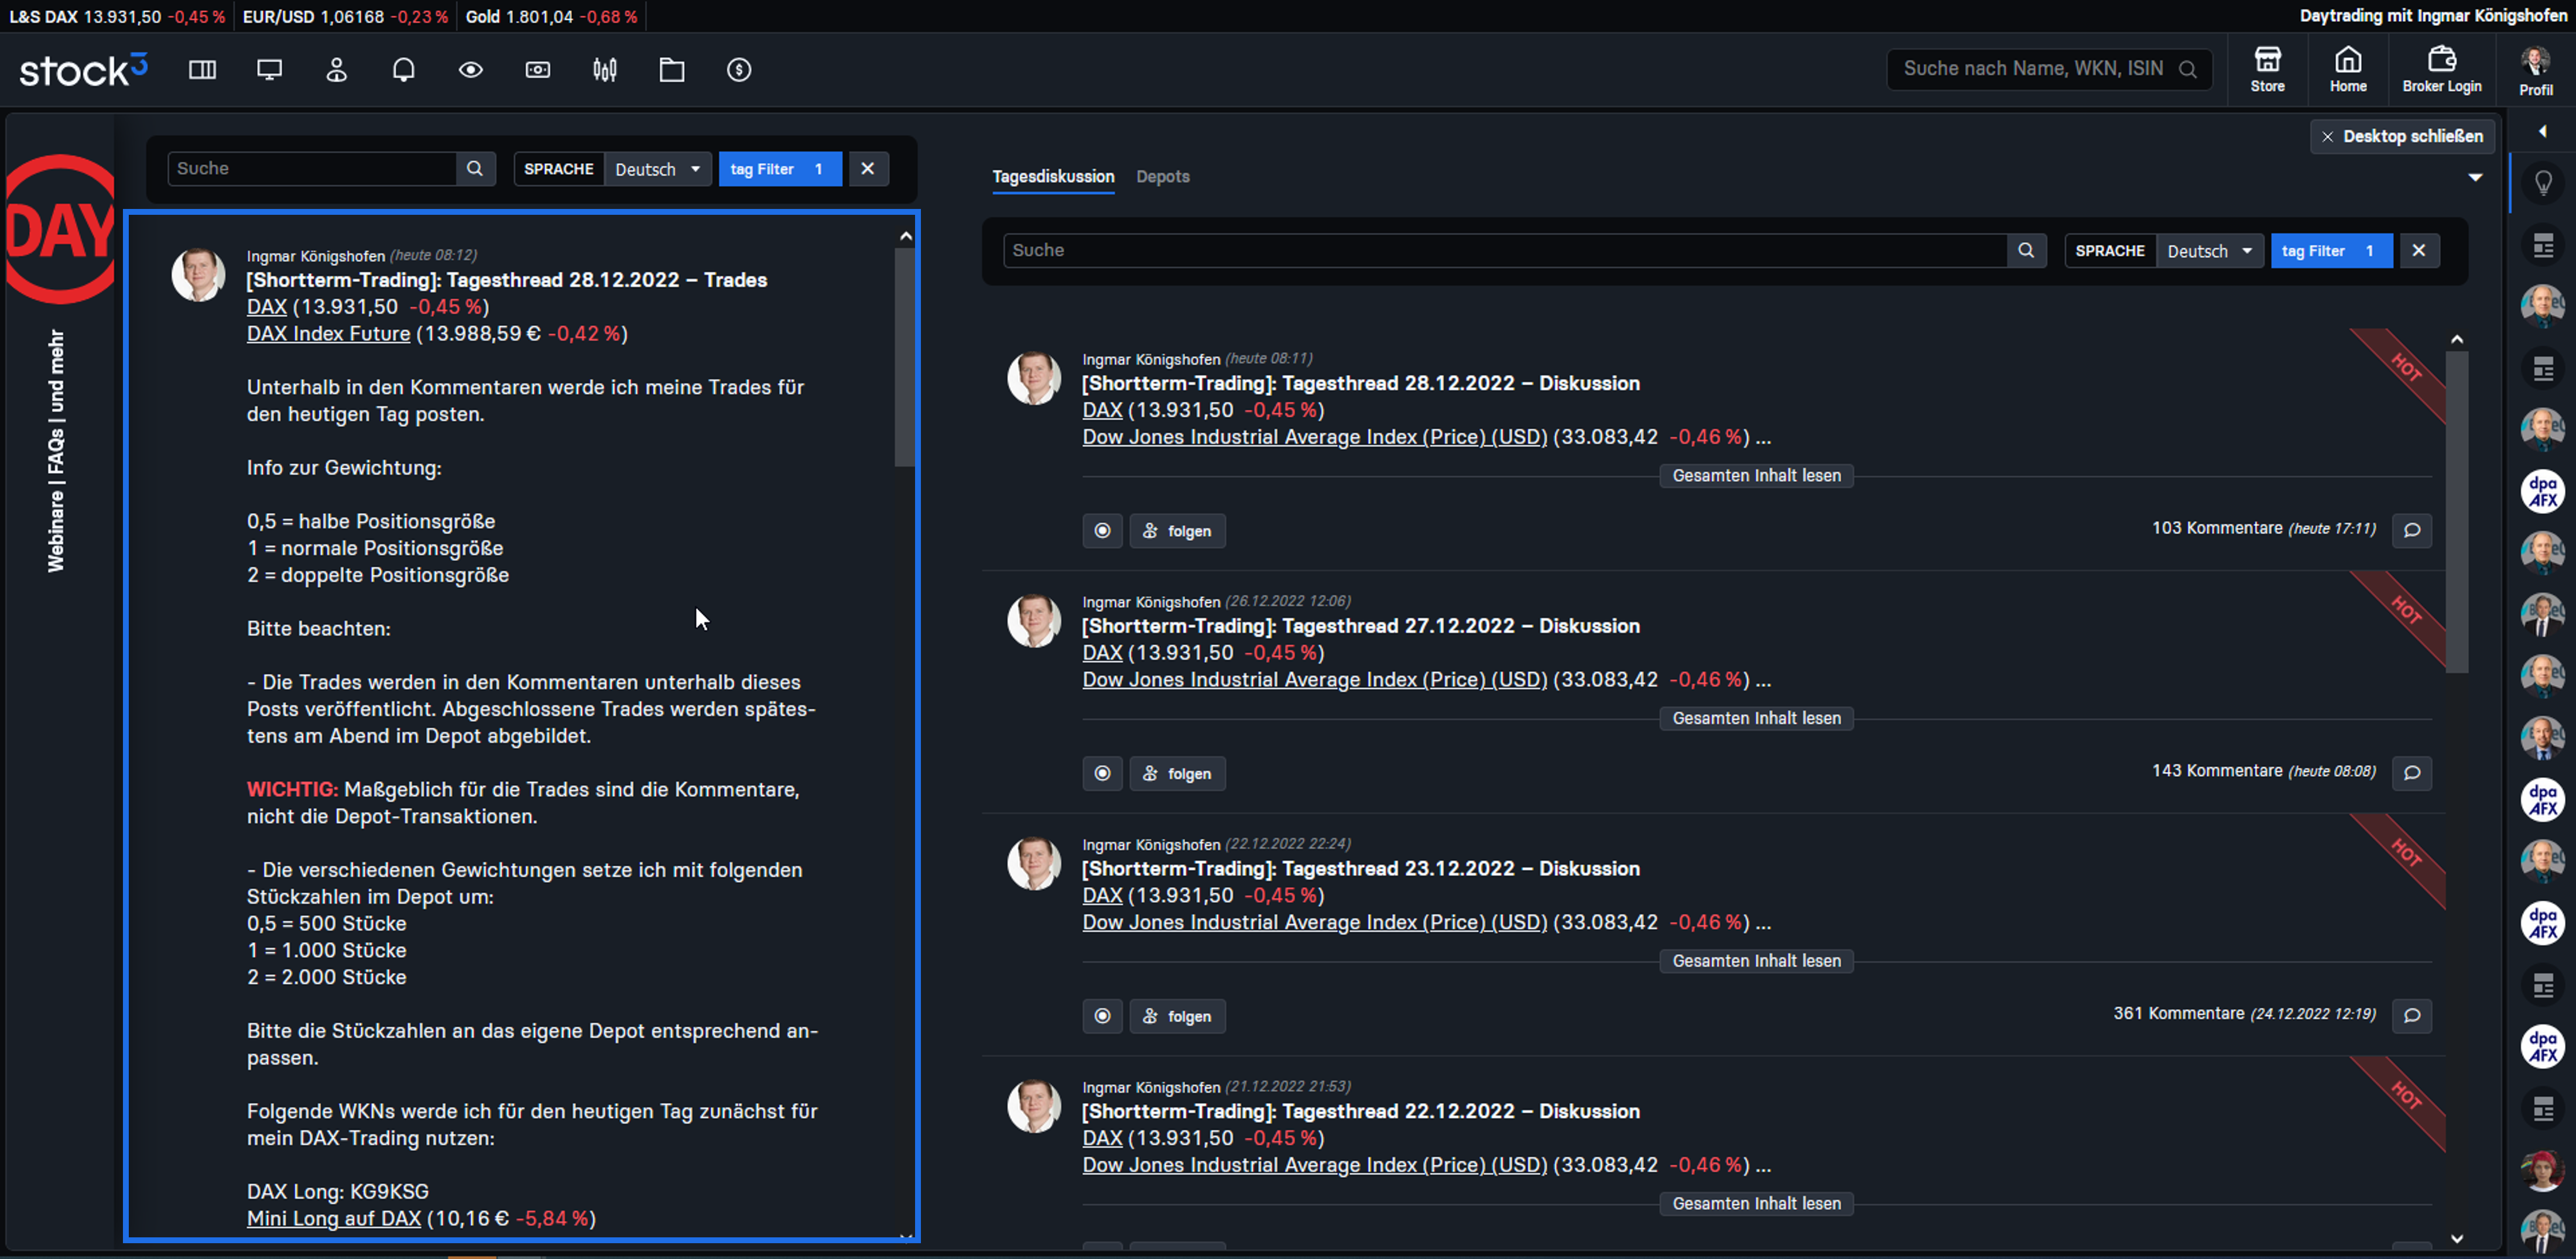Switch to the Depots tab

[1163, 177]
